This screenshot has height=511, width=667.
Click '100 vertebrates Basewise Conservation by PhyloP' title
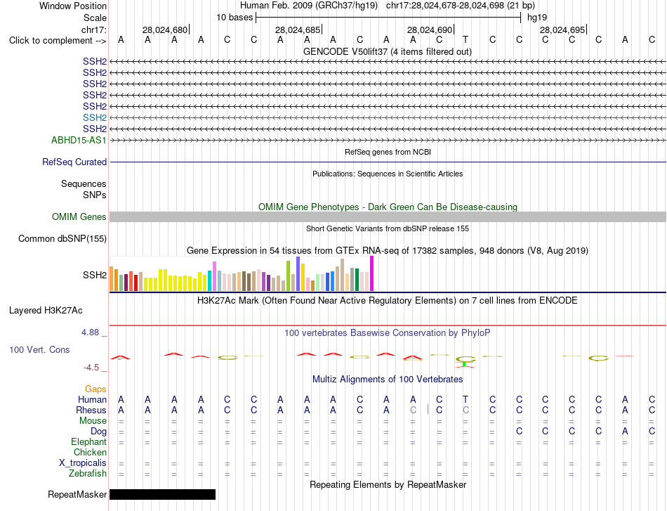(x=387, y=333)
